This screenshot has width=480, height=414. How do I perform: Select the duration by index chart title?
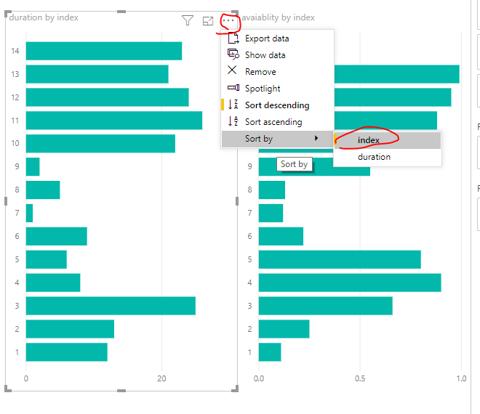click(44, 17)
